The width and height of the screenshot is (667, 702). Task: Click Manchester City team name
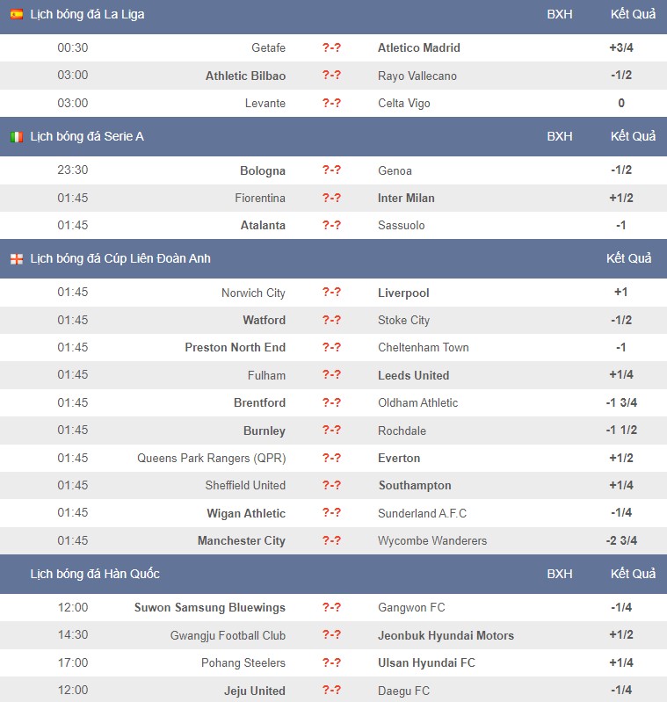pos(242,541)
